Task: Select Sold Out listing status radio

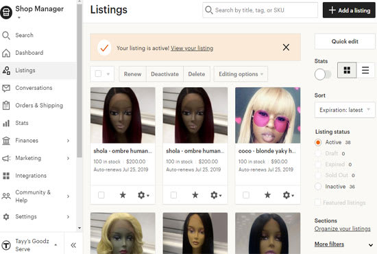Action: coord(318,175)
